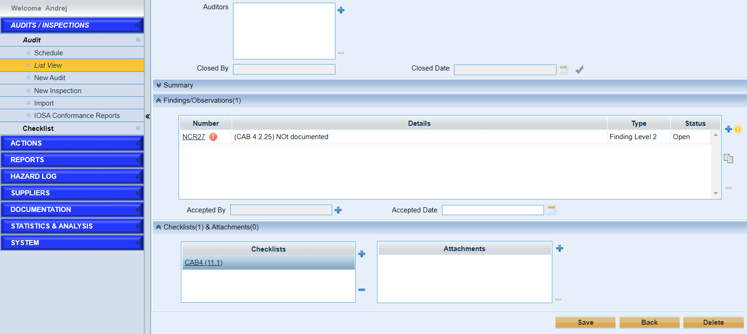
Task: Click inside the Auditors list box
Action: click(284, 31)
